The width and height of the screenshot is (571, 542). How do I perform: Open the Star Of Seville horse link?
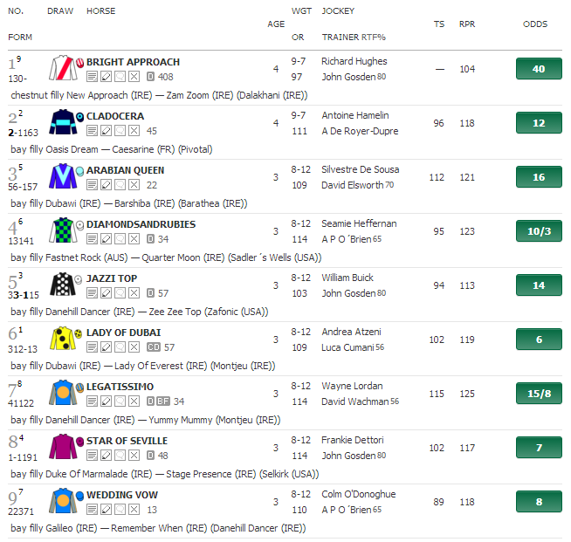click(x=127, y=441)
